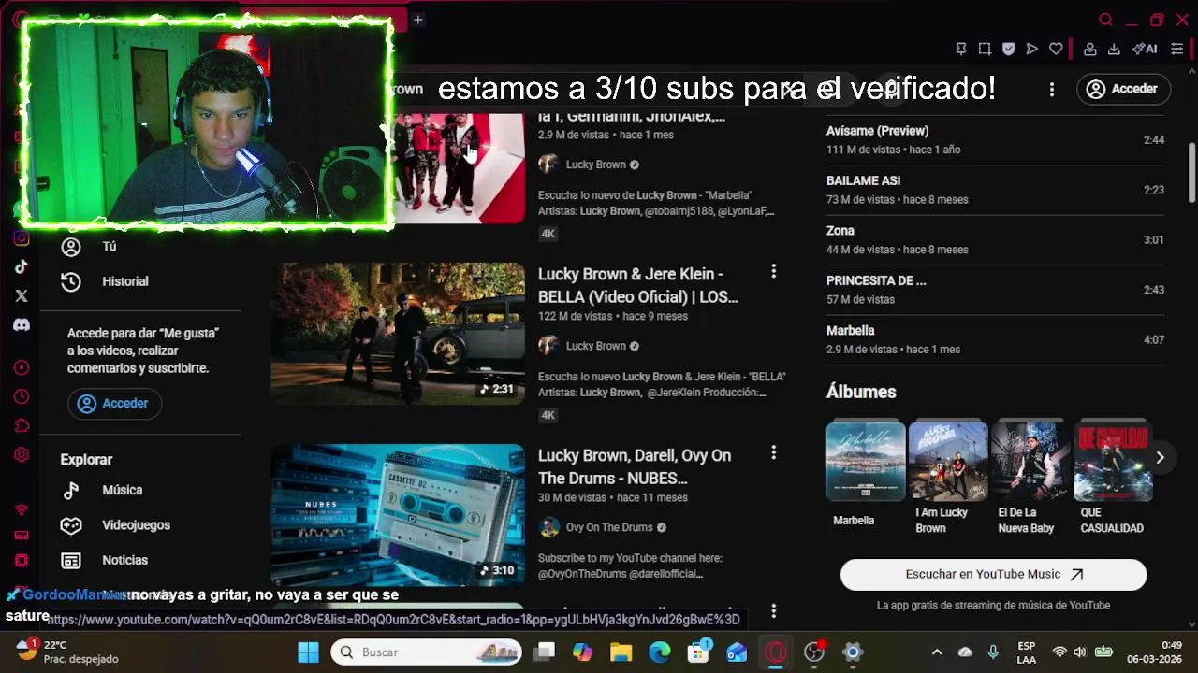
Task: Open Ovy On The Drums channel link
Action: (x=609, y=527)
